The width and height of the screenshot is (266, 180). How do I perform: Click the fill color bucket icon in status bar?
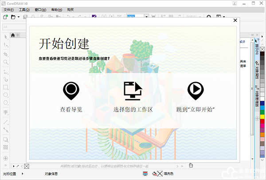[155, 173]
